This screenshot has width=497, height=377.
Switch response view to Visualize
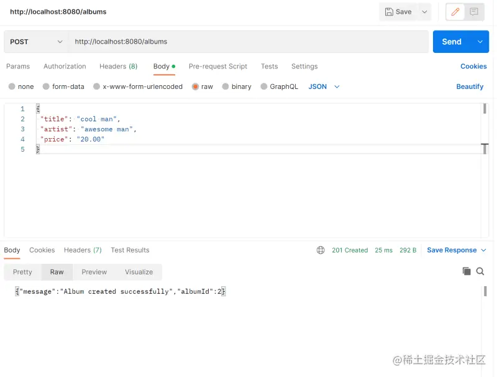[139, 272]
